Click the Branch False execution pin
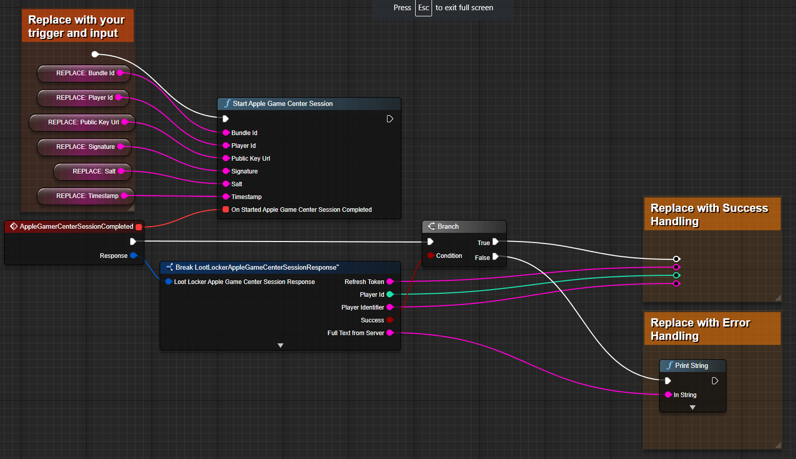796x459 pixels. [x=495, y=257]
